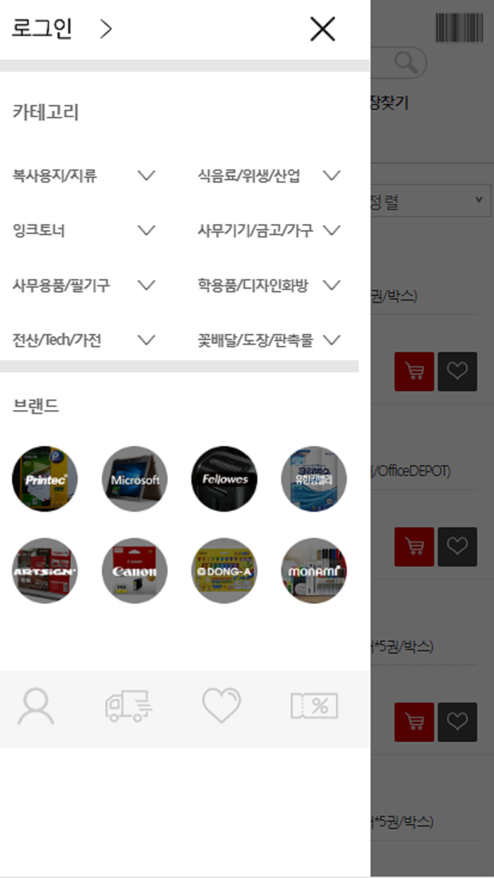Screen dimensions: 494x878
Task: Open the monami brand circle
Action: 314,570
